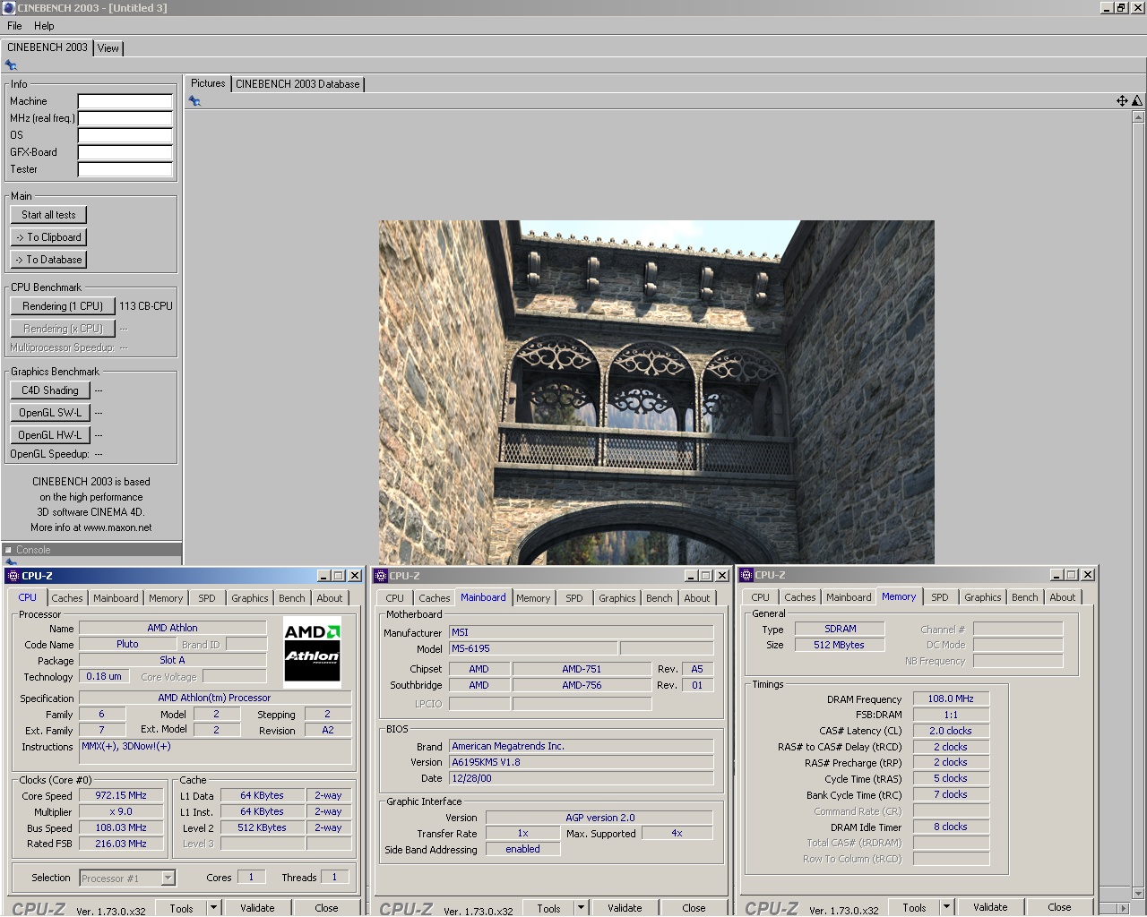Open Tools dropdown arrow in first CPU-Z window
Image resolution: width=1147 pixels, height=917 pixels.
coord(213,908)
